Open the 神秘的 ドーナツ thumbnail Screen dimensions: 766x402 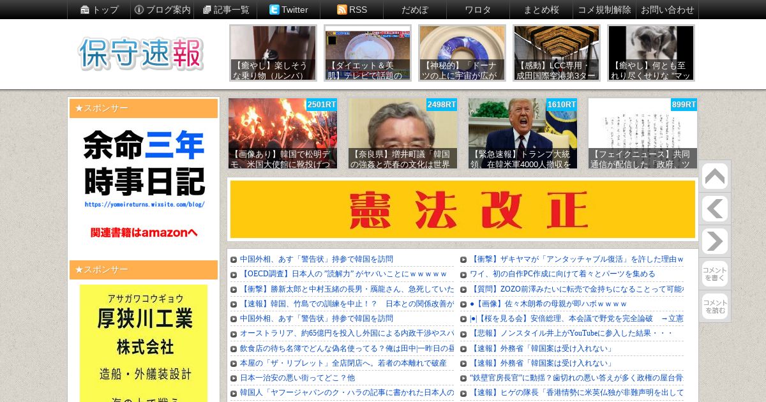[x=462, y=53]
